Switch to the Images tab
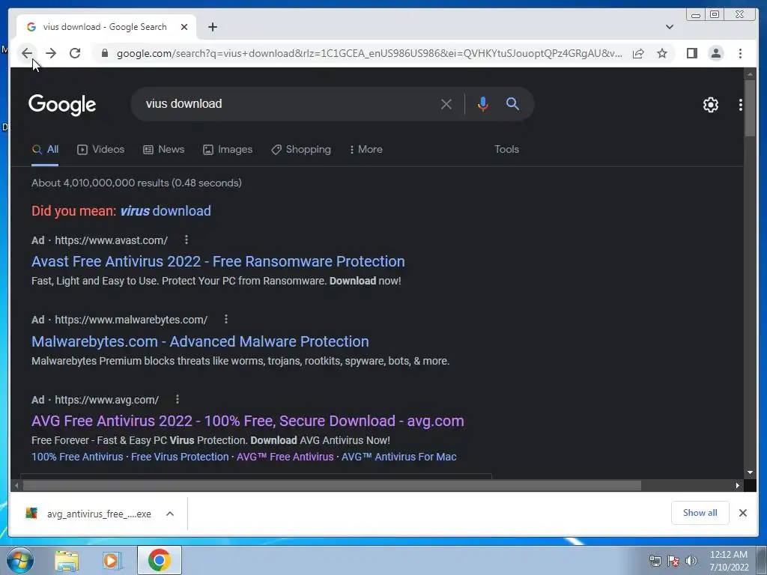The height and width of the screenshot is (575, 767). pyautogui.click(x=228, y=150)
